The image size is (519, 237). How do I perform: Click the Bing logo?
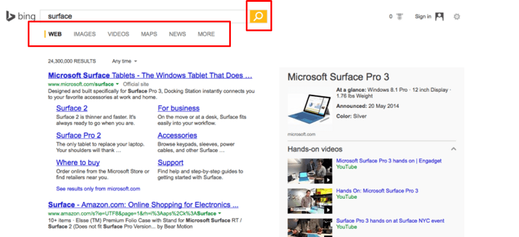tap(21, 16)
